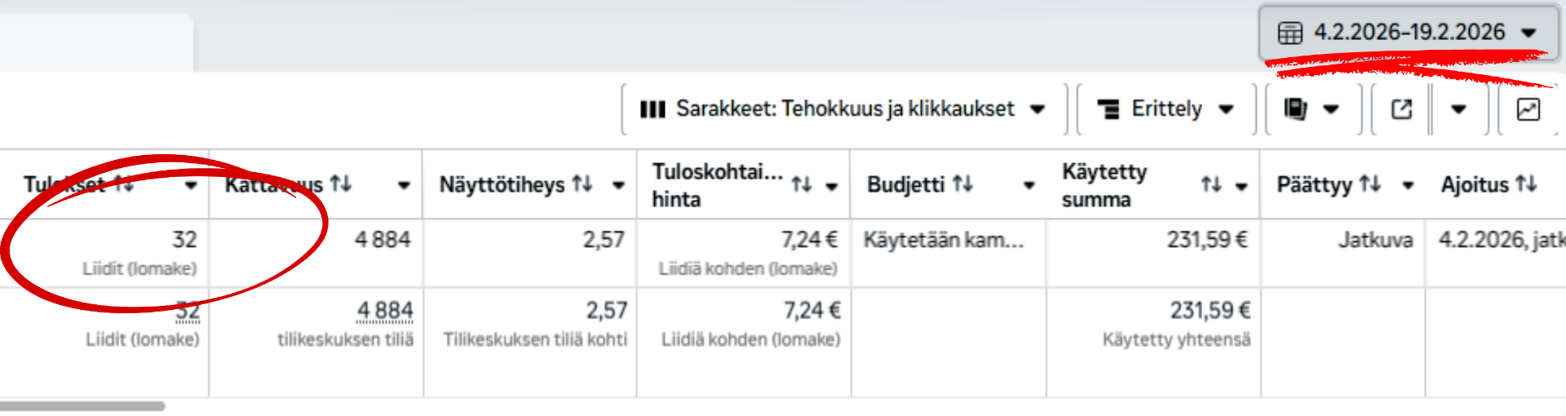This screenshot has width=1566, height=416.
Task: Click the horizontal scrollbar below the table
Action: pyautogui.click(x=82, y=405)
